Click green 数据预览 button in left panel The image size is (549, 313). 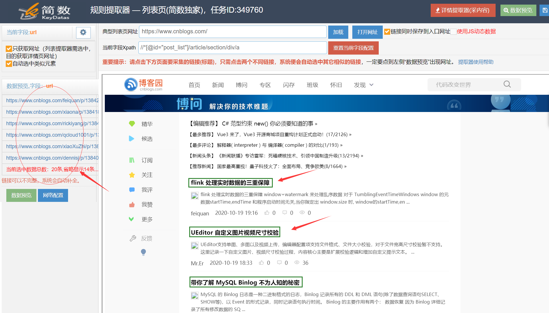[21, 195]
